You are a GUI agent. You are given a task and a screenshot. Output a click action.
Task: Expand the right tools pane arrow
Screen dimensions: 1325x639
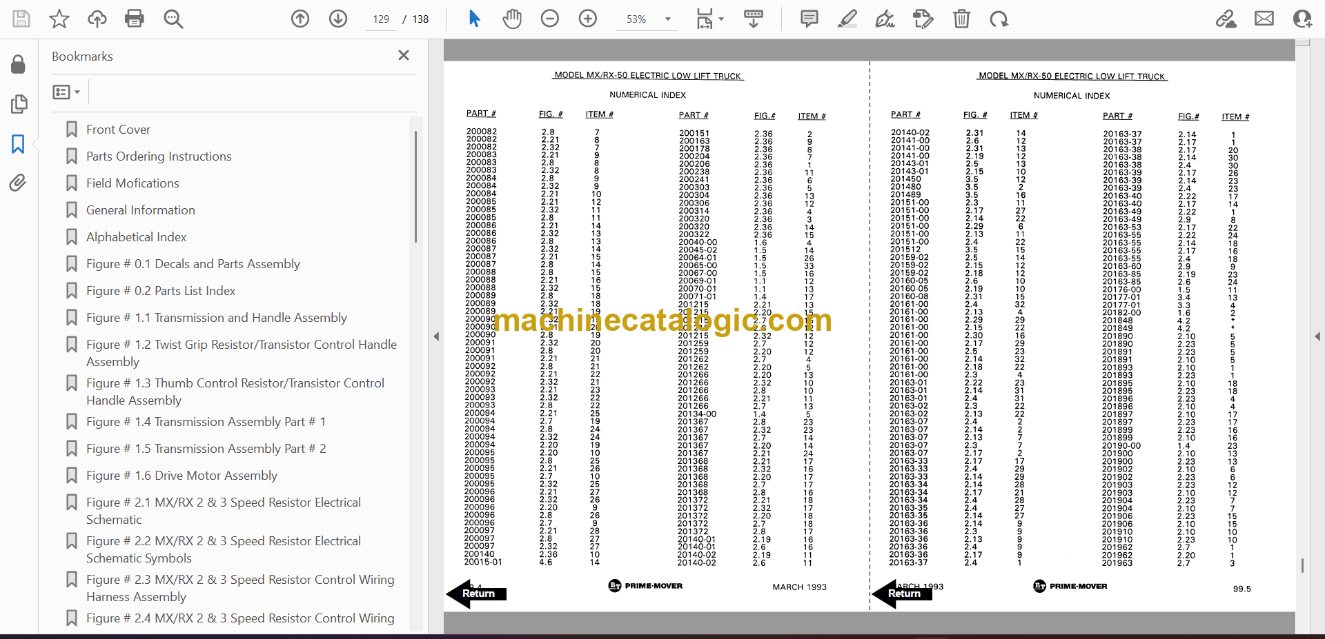[1317, 336]
